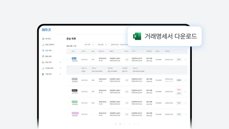Click the red 취소 button in third row
This screenshot has height=129, width=229.
[179, 90]
